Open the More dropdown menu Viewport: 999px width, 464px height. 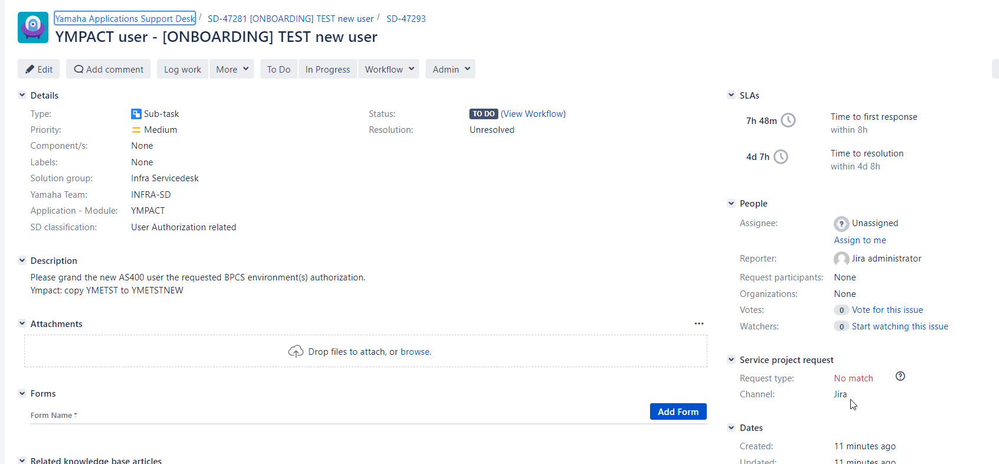(x=231, y=69)
